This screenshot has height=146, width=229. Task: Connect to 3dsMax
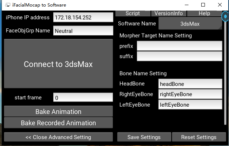coord(58,64)
